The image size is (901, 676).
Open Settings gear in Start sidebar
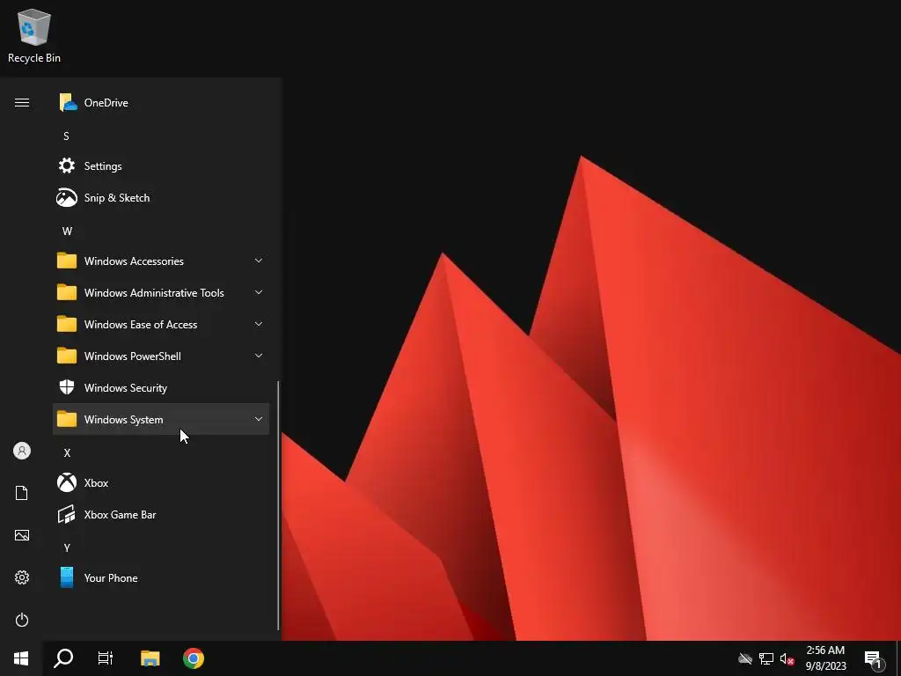[22, 577]
